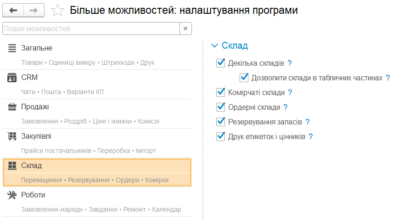The height and width of the screenshot is (219, 404).
Task: Open help for Декілька складів
Action: pyautogui.click(x=290, y=63)
